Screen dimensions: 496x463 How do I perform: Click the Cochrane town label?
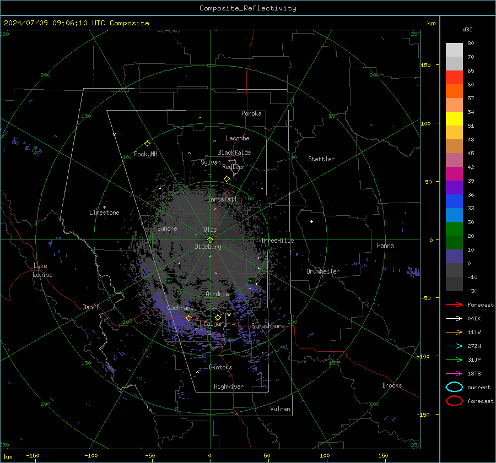tap(180, 308)
